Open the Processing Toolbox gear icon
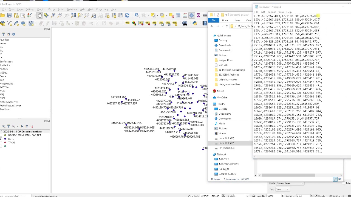Viewport: 351px width, 197px height. tap(191, 15)
